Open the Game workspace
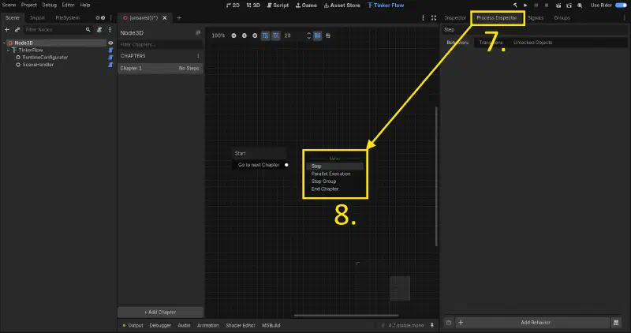This screenshot has height=333, width=631. pos(307,6)
